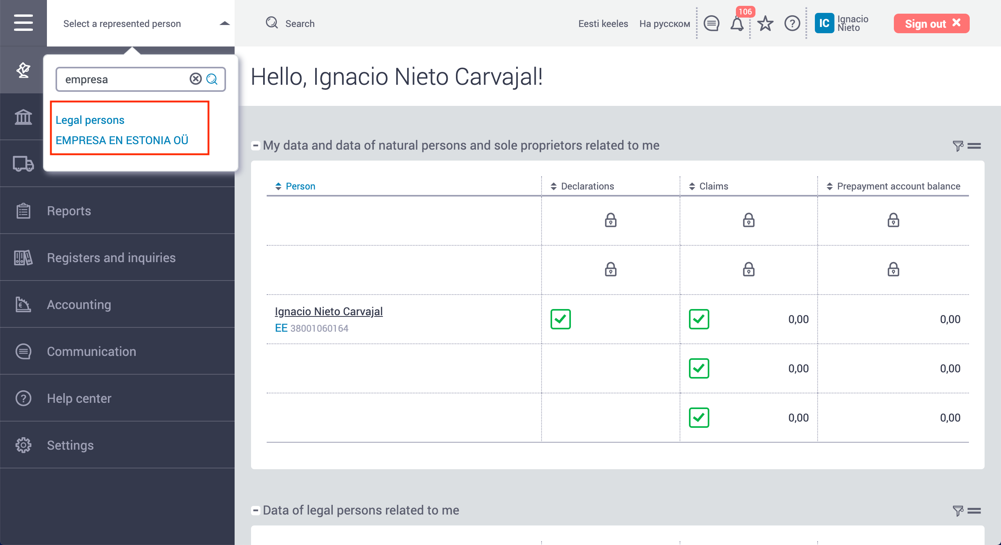Image resolution: width=1001 pixels, height=545 pixels.
Task: Collapse Data of legal persons section
Action: tap(255, 510)
